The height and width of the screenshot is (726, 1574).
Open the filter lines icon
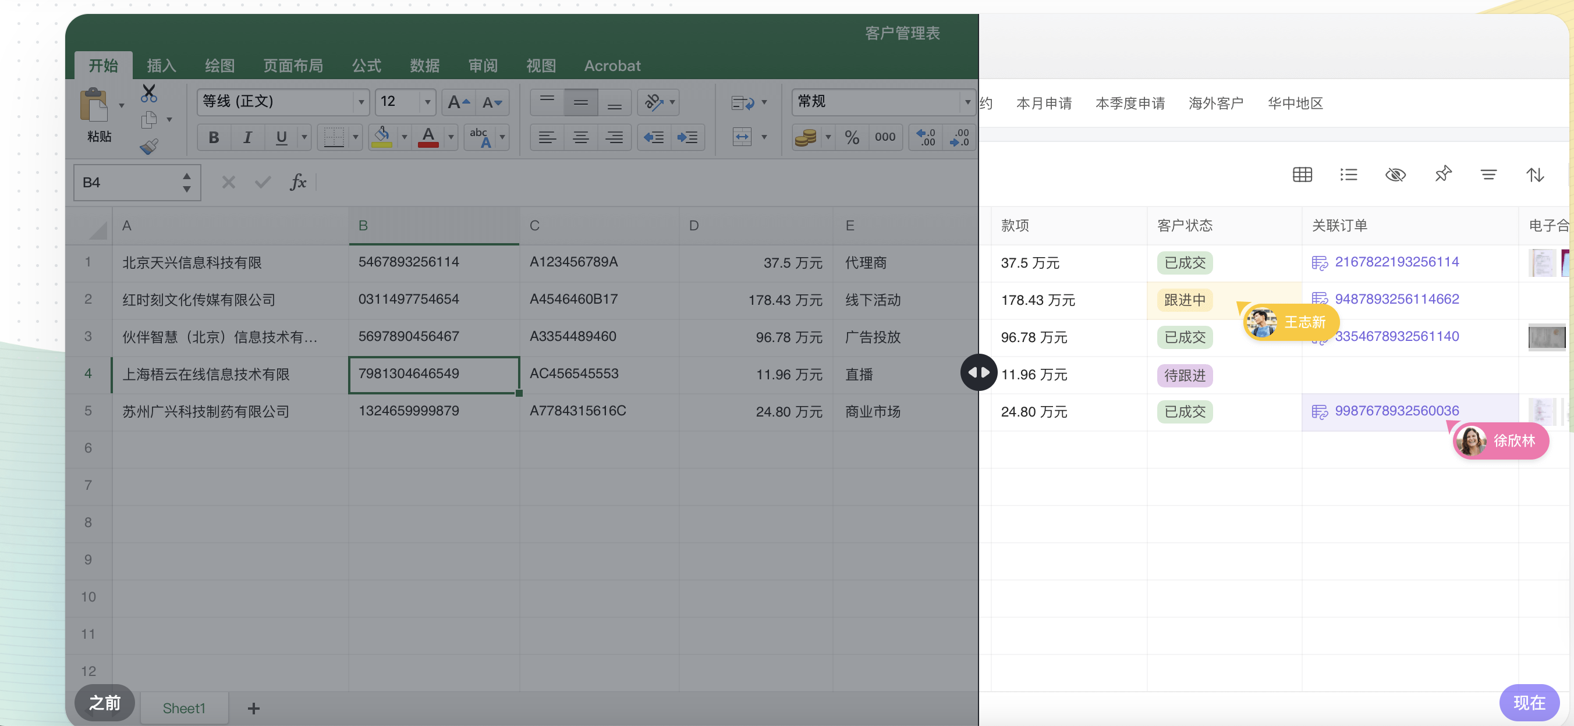[1488, 175]
